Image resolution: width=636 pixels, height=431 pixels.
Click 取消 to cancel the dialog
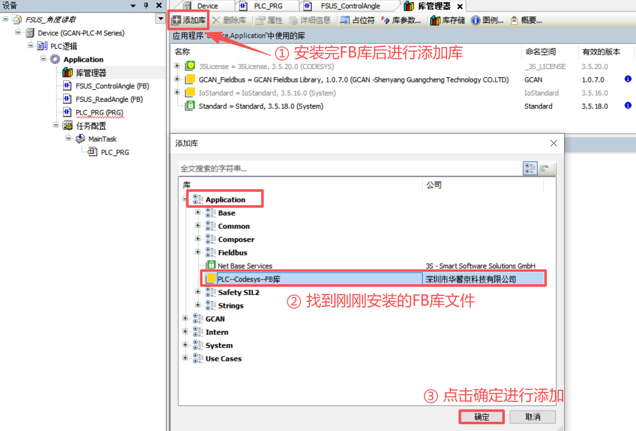(533, 417)
